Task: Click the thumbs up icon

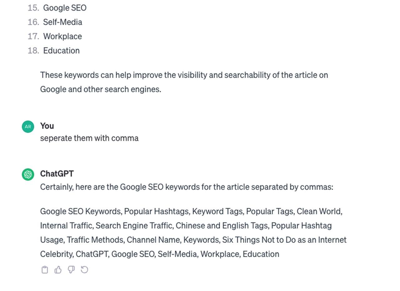Action: pyautogui.click(x=58, y=270)
